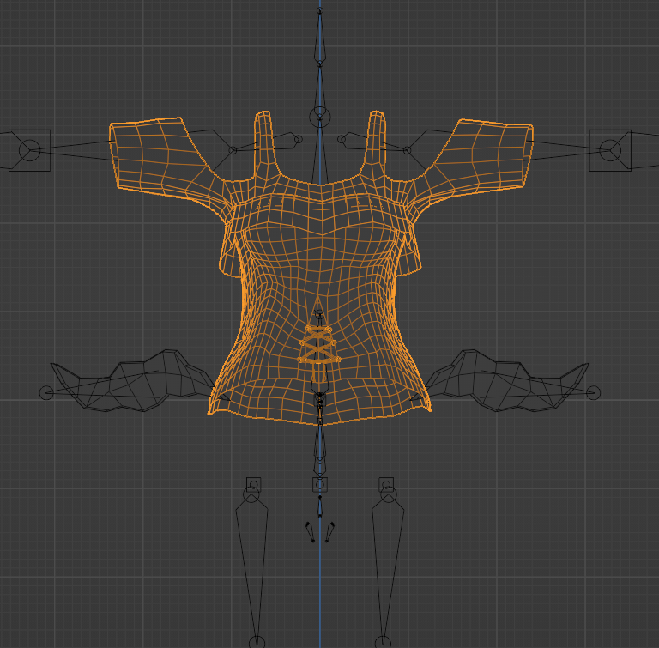Click the circle at right wing bone tip

click(593, 393)
